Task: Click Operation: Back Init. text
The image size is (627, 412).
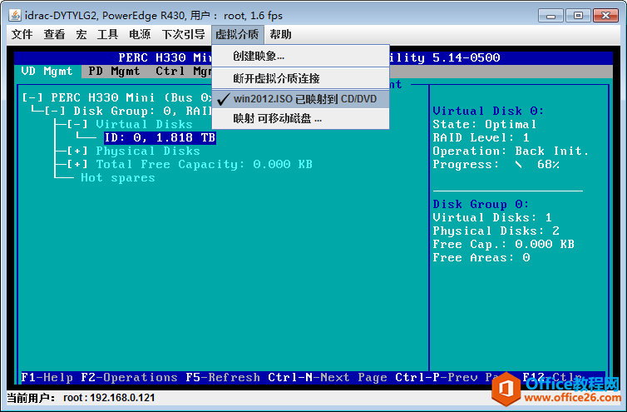Action: pos(511,151)
